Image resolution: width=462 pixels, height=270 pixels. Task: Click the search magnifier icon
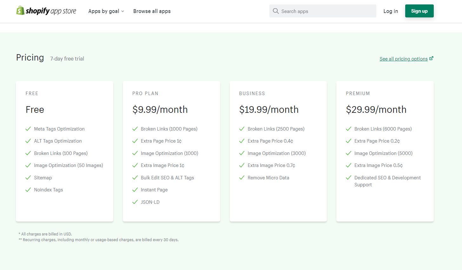tap(276, 11)
